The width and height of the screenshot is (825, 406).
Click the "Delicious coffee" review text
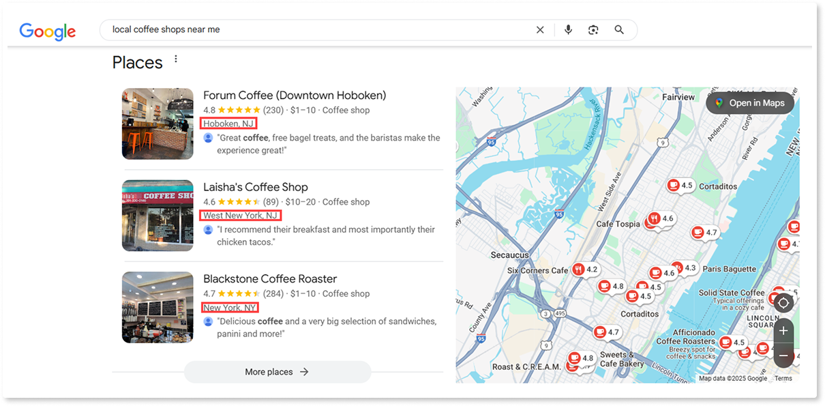pos(327,328)
